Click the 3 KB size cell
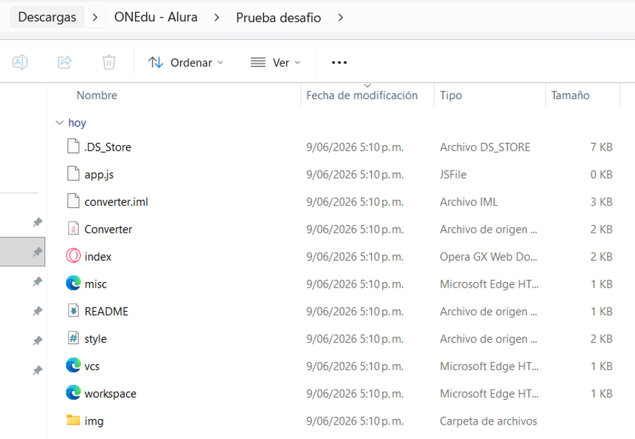This screenshot has height=439, width=635. (601, 202)
